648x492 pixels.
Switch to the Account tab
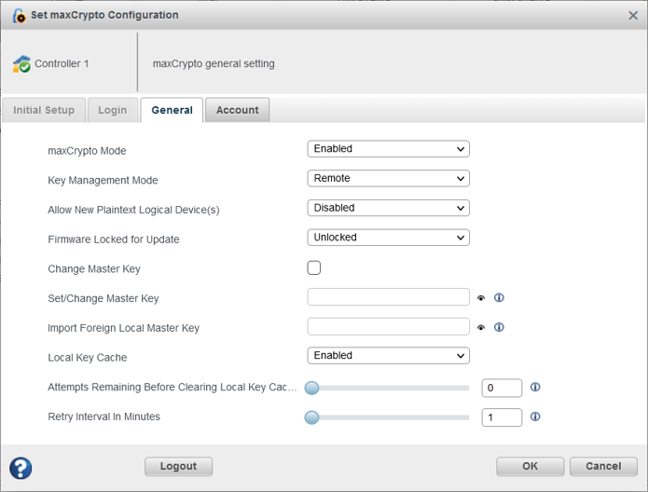tap(237, 110)
